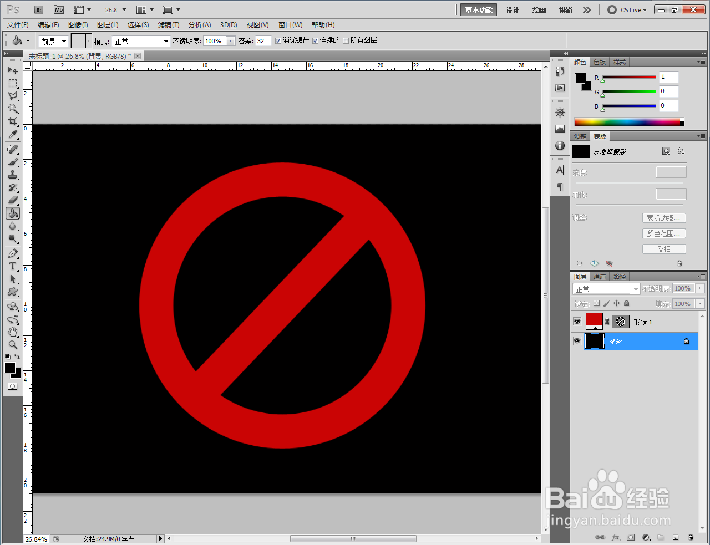Select the Brush tool
This screenshot has width=710, height=545.
pyautogui.click(x=13, y=162)
